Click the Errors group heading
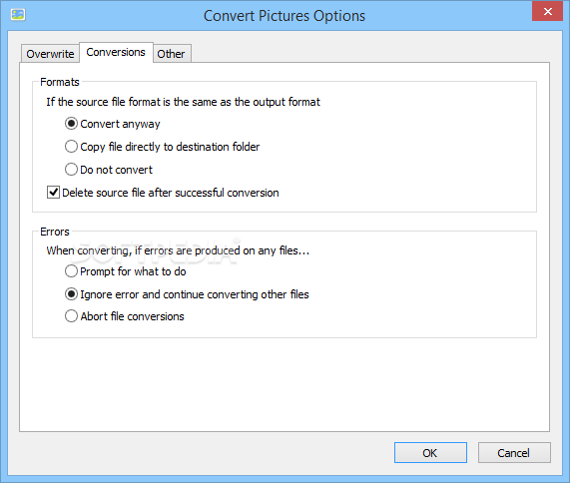Viewport: 570px width, 483px height. click(x=55, y=232)
